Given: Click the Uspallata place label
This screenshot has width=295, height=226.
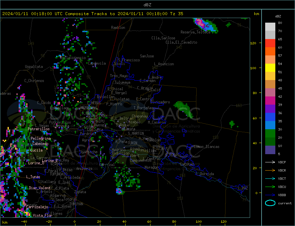Looking at the screenshot, I should [34, 67].
